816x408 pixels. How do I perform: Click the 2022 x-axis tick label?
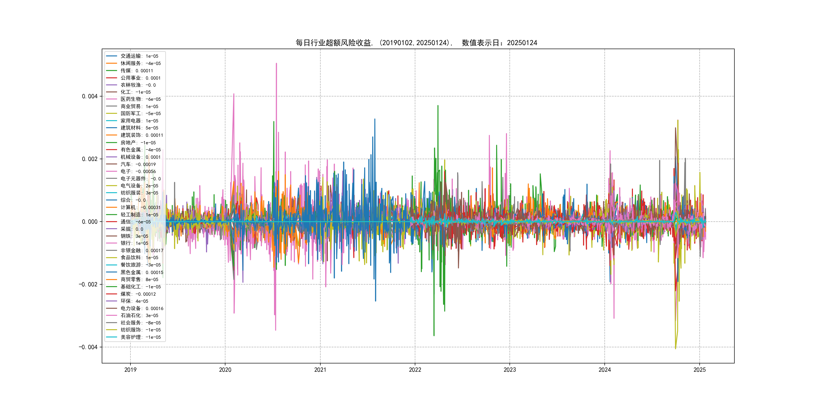point(415,370)
